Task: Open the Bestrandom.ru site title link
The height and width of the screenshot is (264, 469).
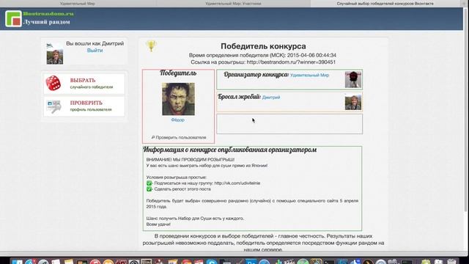Action: tap(48, 14)
